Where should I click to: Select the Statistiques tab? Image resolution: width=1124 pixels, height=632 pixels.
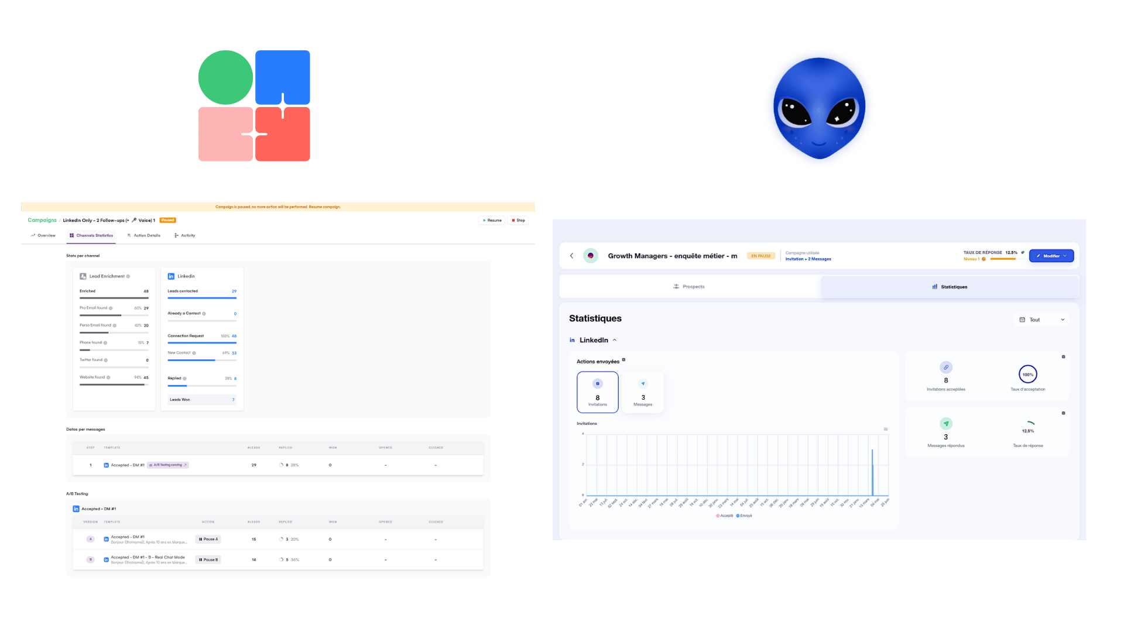(950, 287)
